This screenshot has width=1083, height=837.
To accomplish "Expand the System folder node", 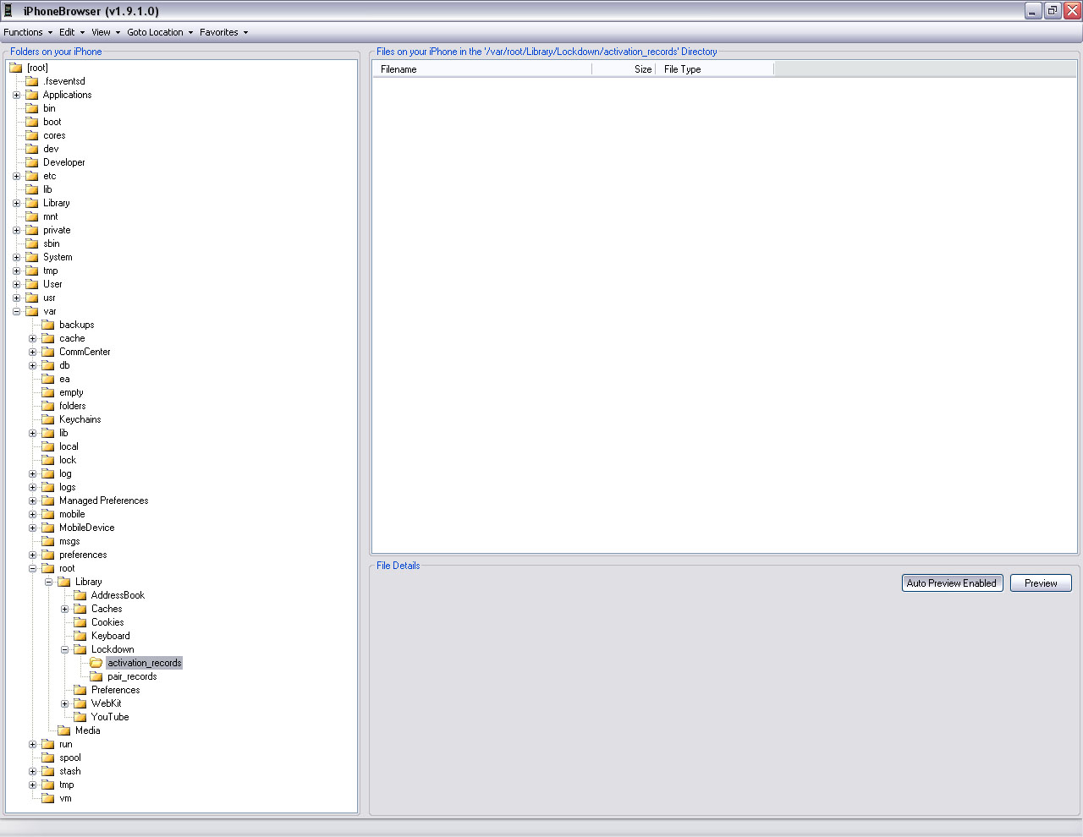I will tap(16, 257).
